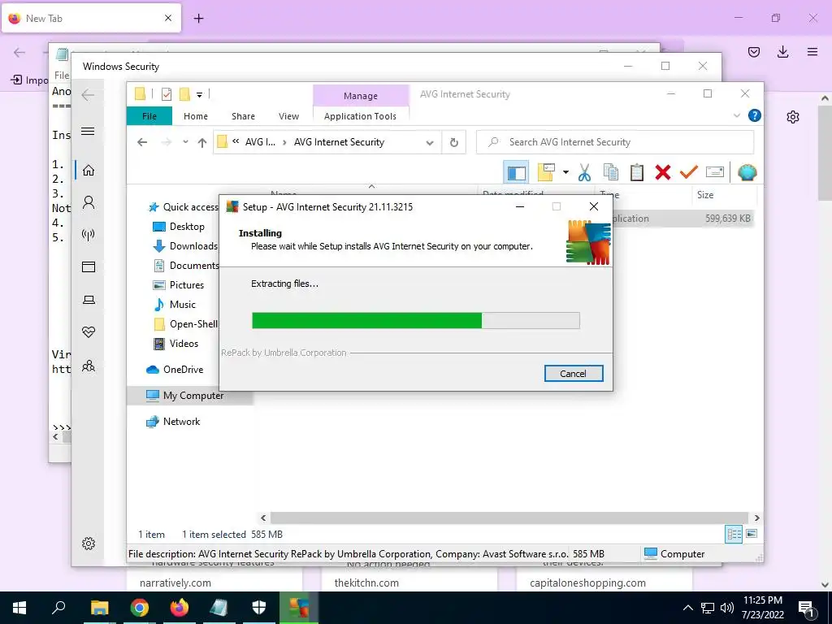Minimize the AVG Setup dialog

(520, 207)
